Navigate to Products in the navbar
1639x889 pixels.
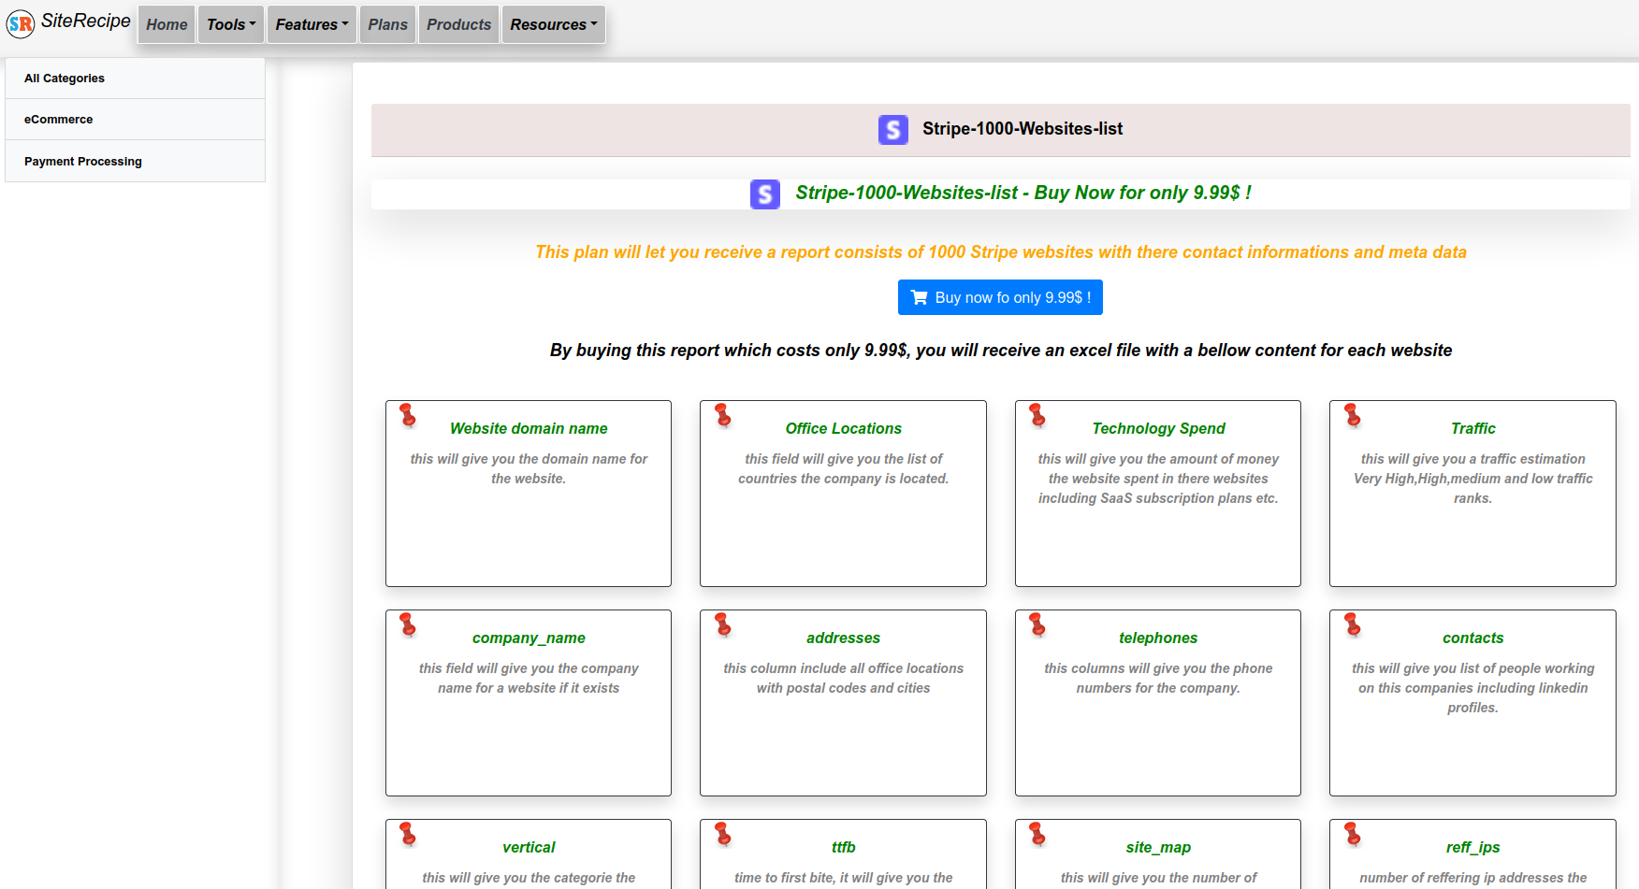[x=458, y=24]
